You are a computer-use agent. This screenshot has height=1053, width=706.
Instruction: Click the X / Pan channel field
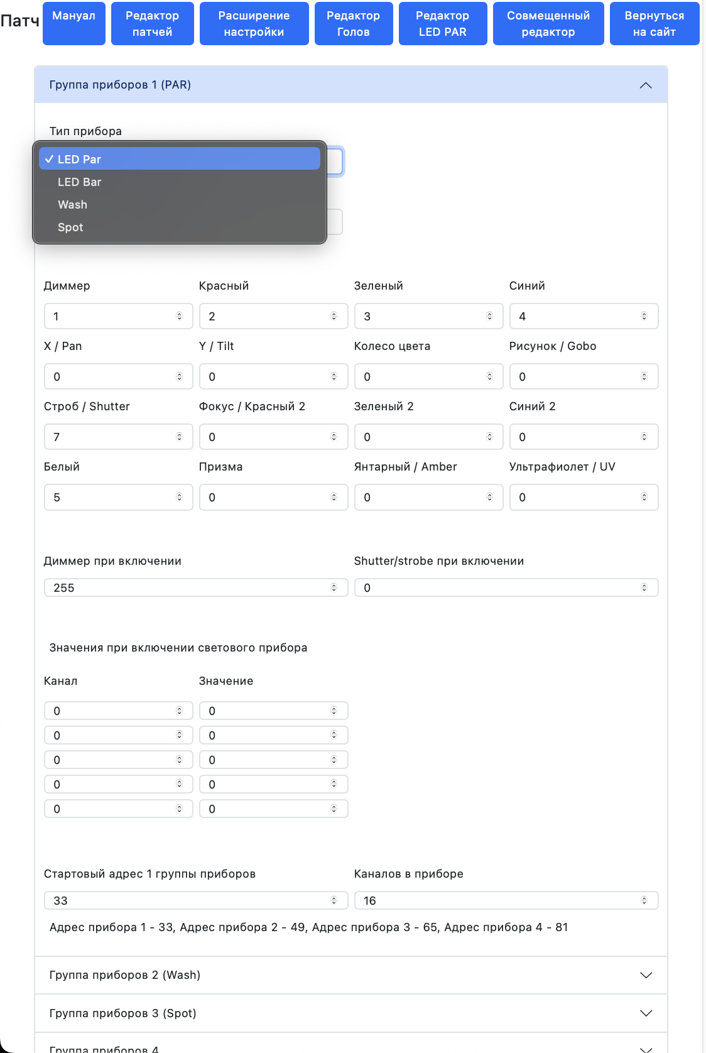pos(119,376)
